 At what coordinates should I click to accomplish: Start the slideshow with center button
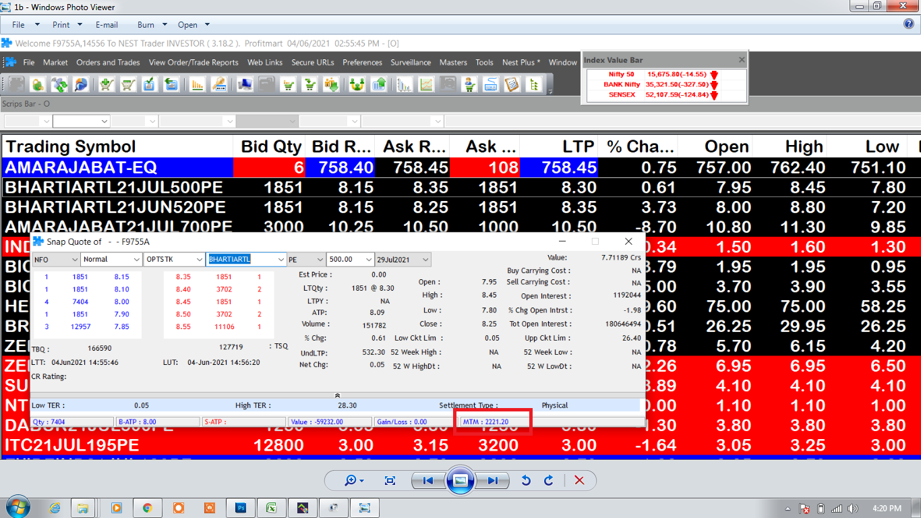pos(460,480)
